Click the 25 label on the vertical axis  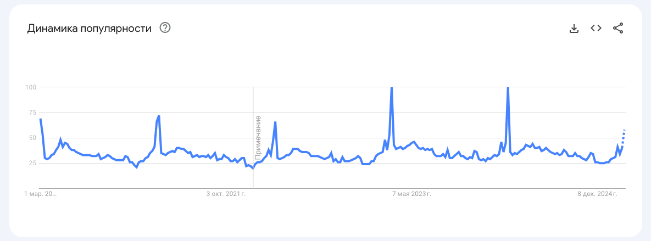click(31, 163)
